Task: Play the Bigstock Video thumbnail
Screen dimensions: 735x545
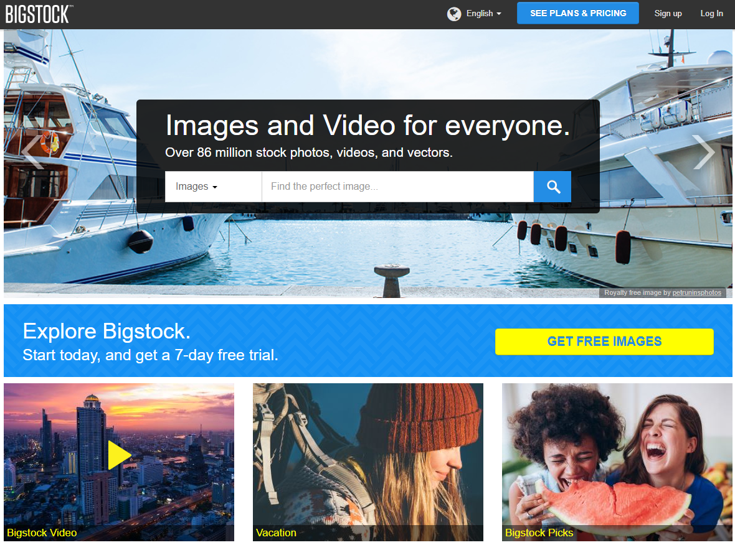Action: [119, 455]
